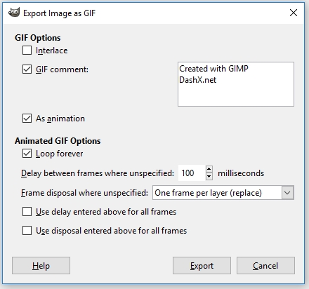Click the delay milliseconds value field

[192, 173]
